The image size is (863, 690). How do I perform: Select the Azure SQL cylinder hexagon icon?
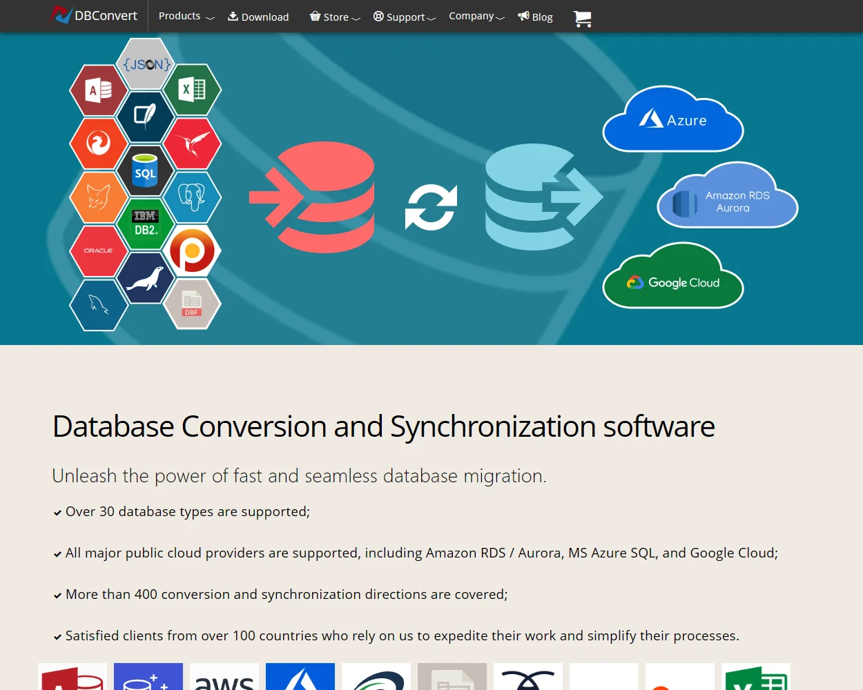point(146,171)
